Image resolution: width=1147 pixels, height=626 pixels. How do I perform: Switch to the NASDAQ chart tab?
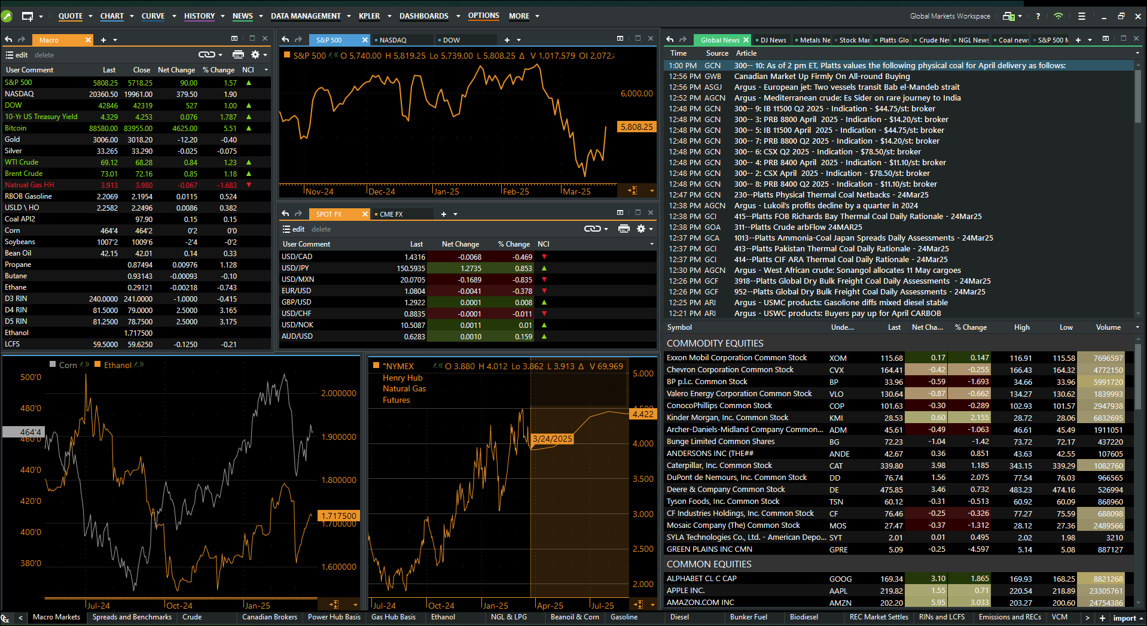(393, 40)
